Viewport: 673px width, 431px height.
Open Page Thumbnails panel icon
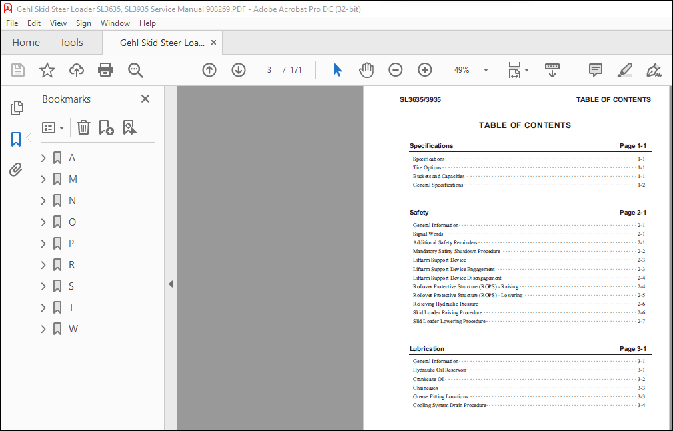pos(16,108)
